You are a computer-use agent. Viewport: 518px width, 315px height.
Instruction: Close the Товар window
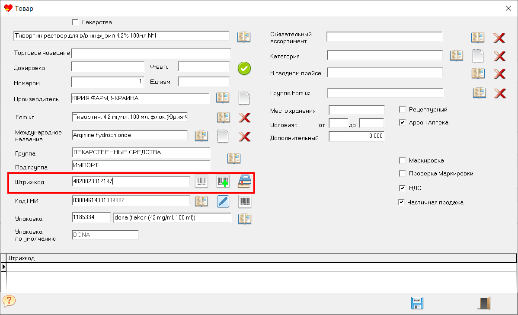click(x=508, y=8)
